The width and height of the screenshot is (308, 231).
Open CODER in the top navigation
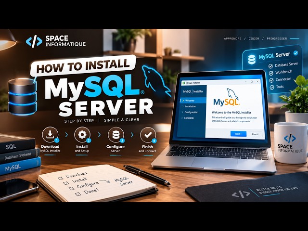254,38
